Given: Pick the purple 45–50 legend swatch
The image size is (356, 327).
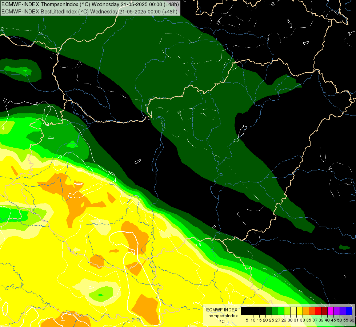Looking at the screenshot, I should pyautogui.click(x=337, y=311).
